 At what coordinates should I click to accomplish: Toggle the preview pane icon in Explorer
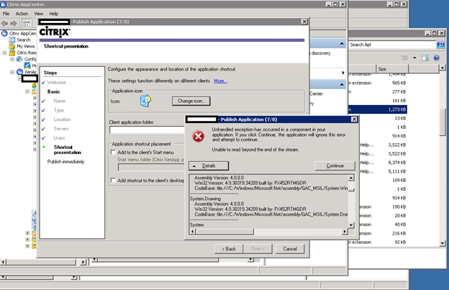tap(425, 58)
